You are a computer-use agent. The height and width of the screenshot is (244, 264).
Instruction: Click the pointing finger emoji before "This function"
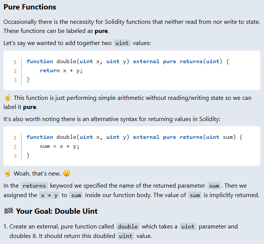pyautogui.click(x=7, y=98)
